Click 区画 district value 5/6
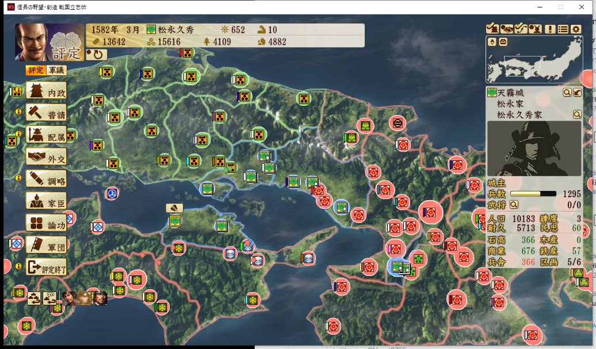 tap(574, 262)
